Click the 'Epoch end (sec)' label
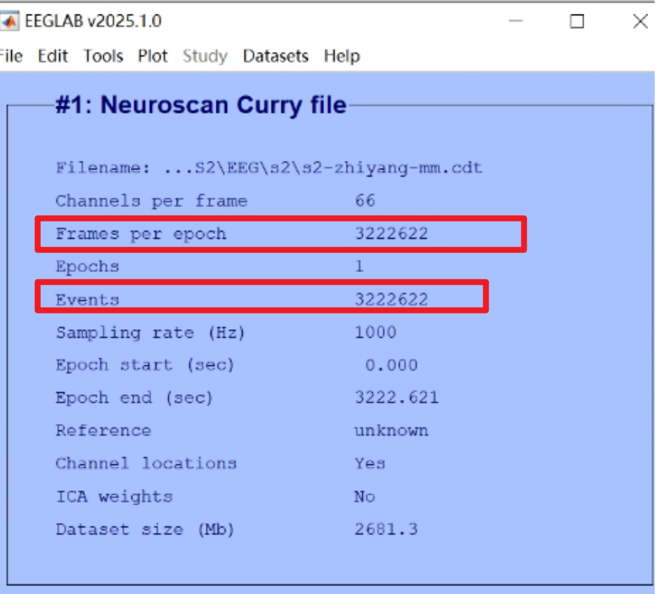The height and width of the screenshot is (594, 656). [x=134, y=398]
